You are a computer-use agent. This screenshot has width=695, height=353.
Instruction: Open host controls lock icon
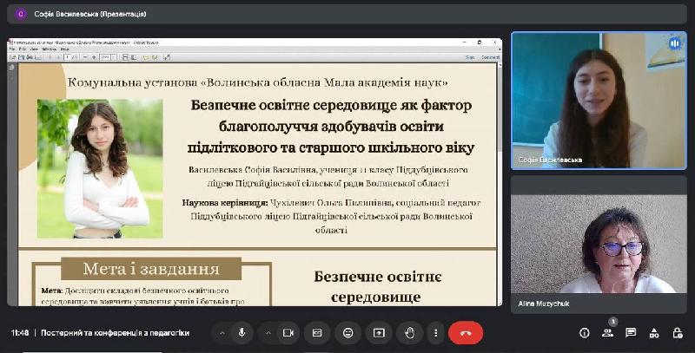(x=677, y=333)
